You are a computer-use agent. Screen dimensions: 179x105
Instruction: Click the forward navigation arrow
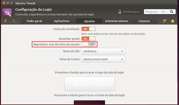point(14,21)
